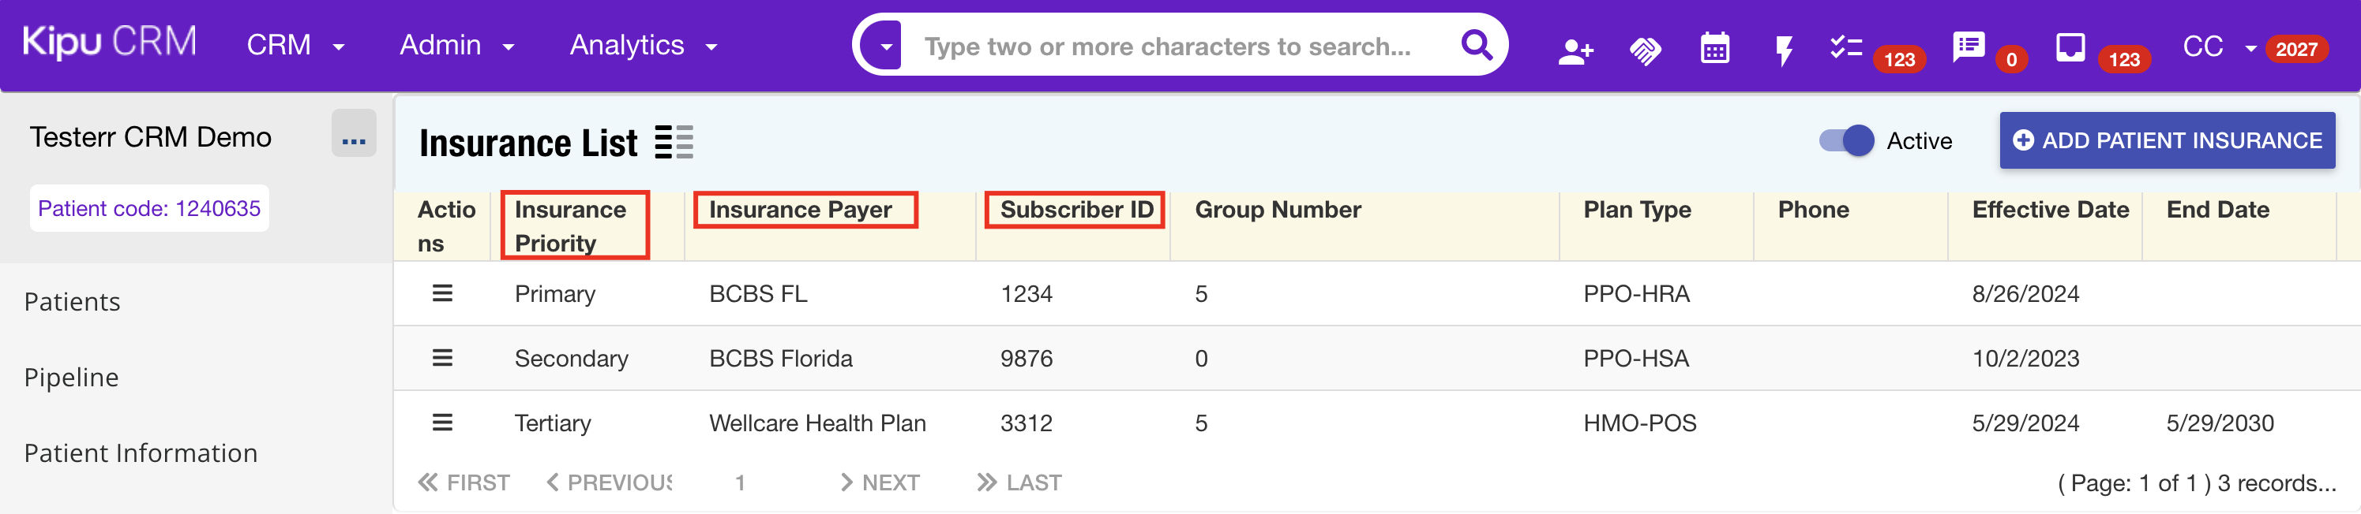The height and width of the screenshot is (514, 2361).
Task: Go to Pipeline in the sidebar
Action: pos(72,377)
